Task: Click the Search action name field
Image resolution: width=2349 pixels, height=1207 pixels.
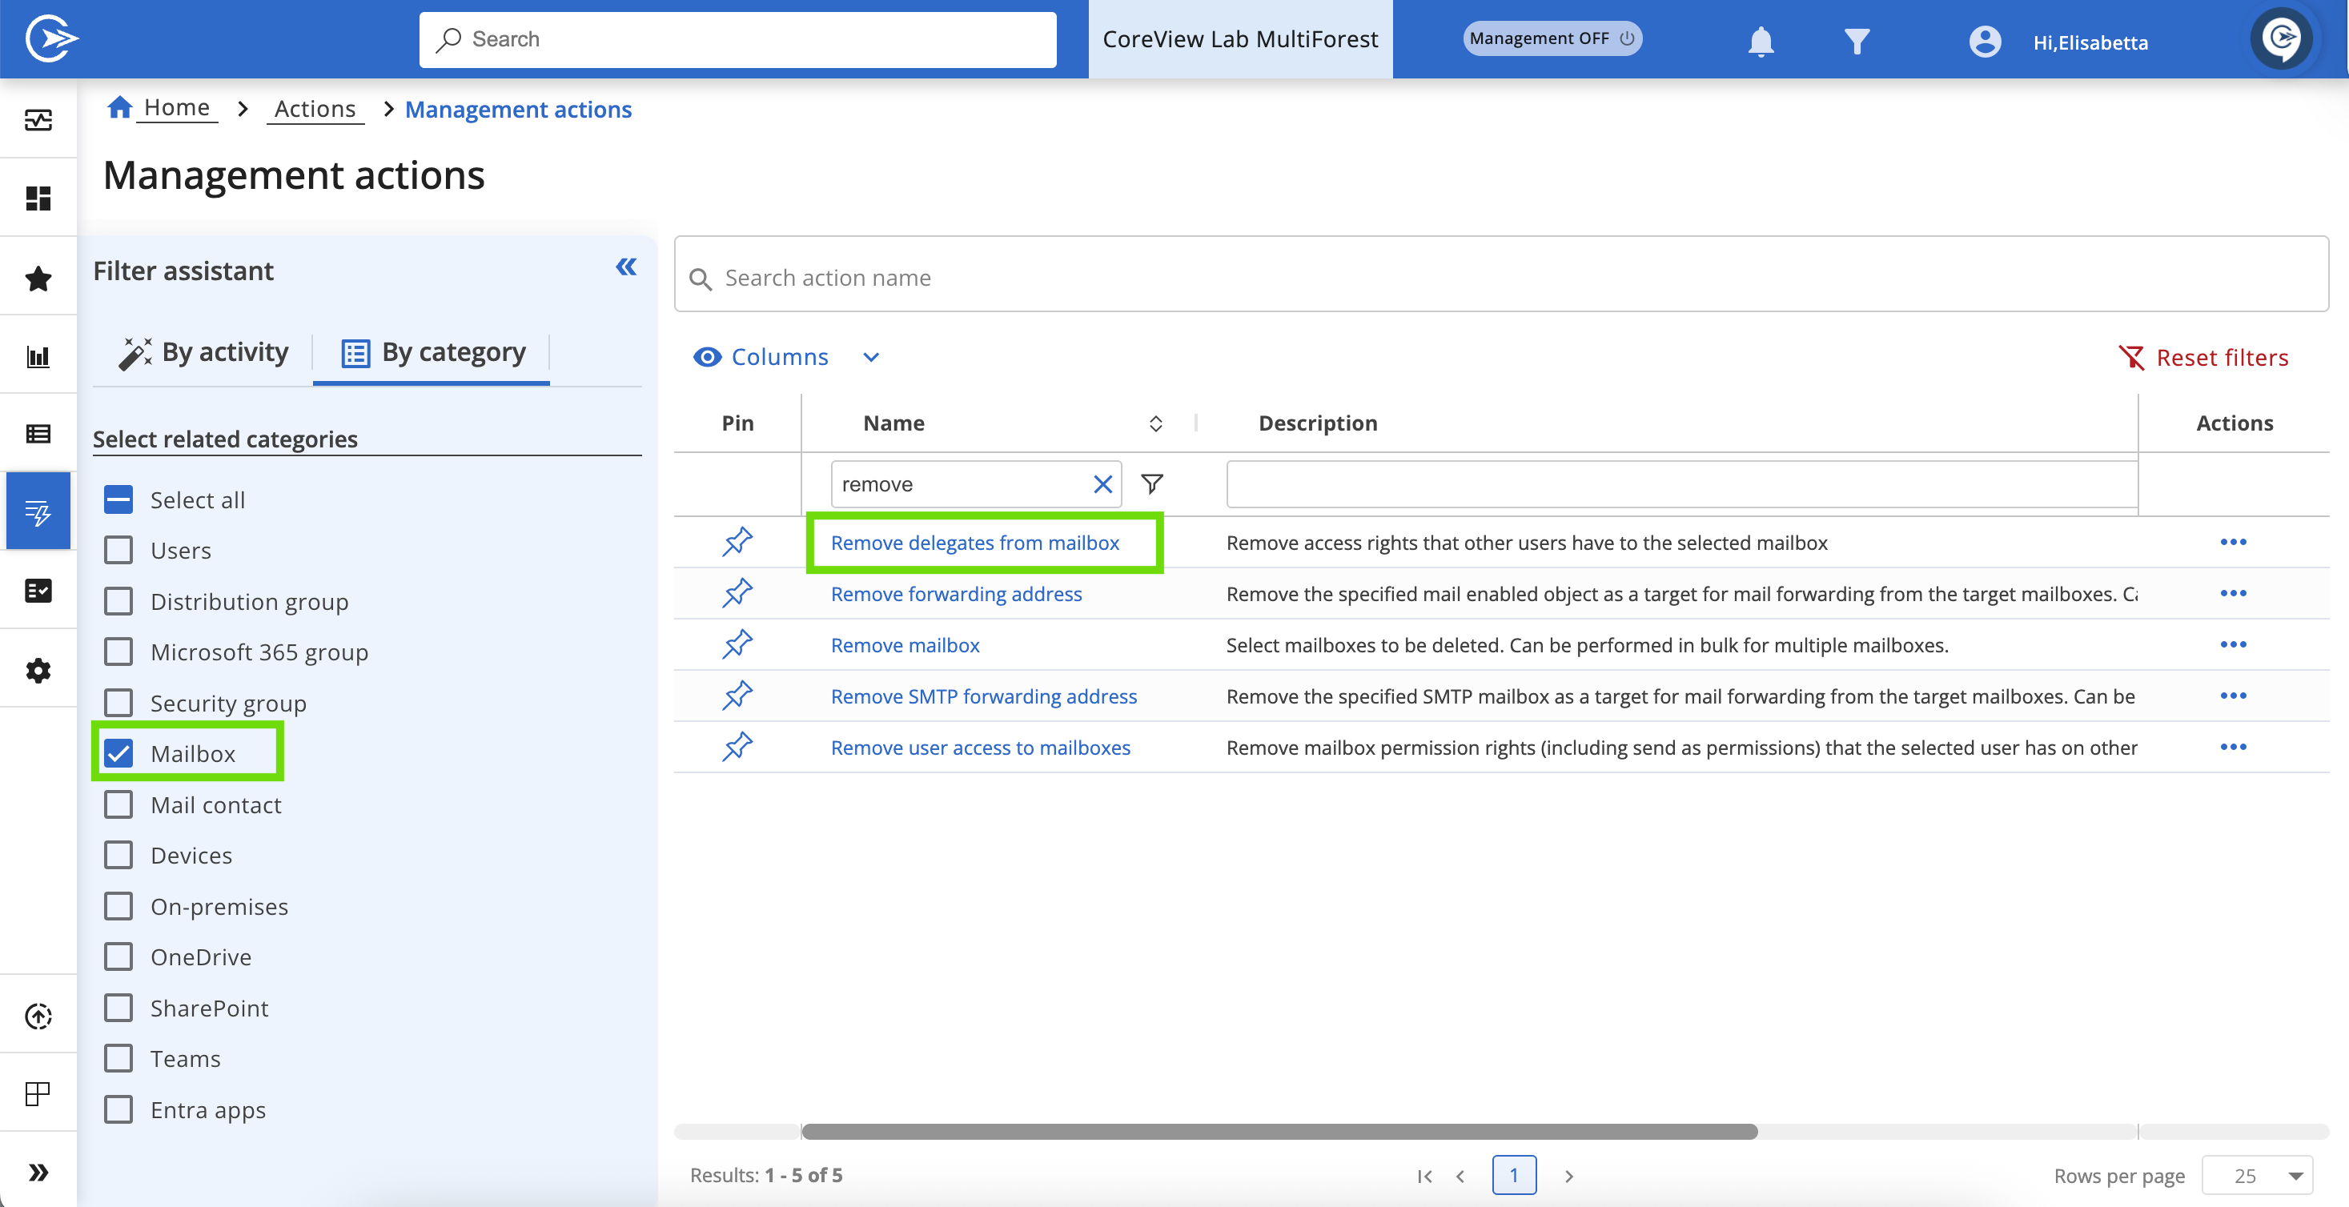Action: click(1501, 275)
